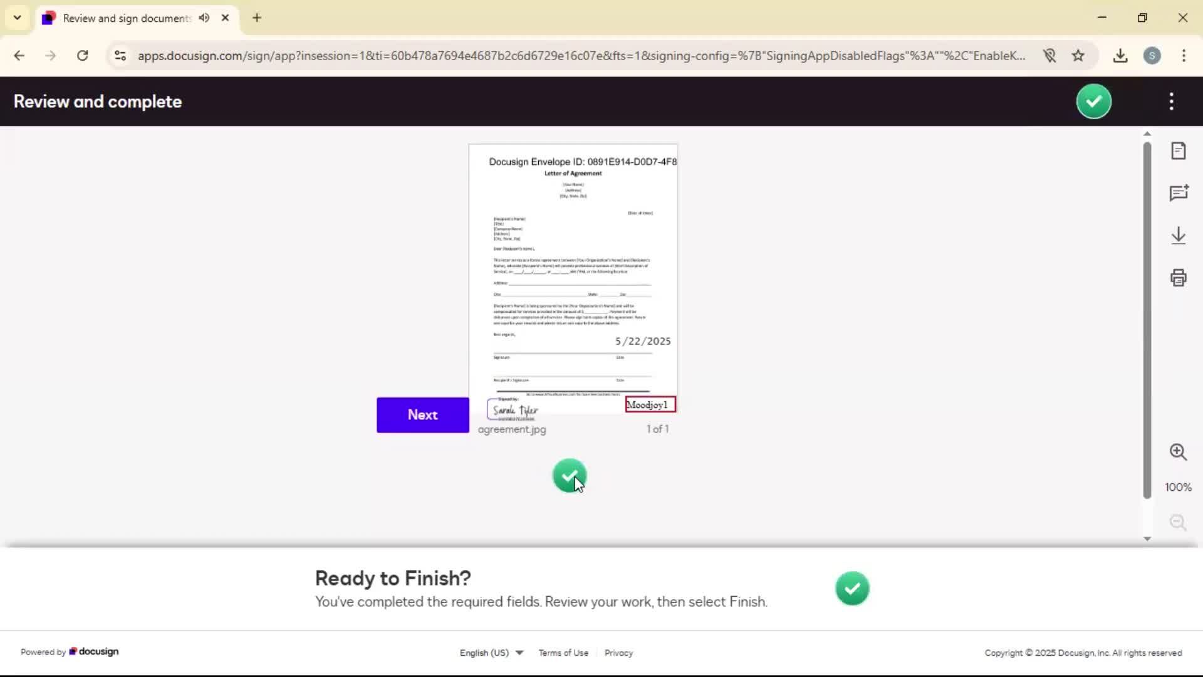The image size is (1203, 677).
Task: Click the Docusign Envelope ID text
Action: point(583,162)
